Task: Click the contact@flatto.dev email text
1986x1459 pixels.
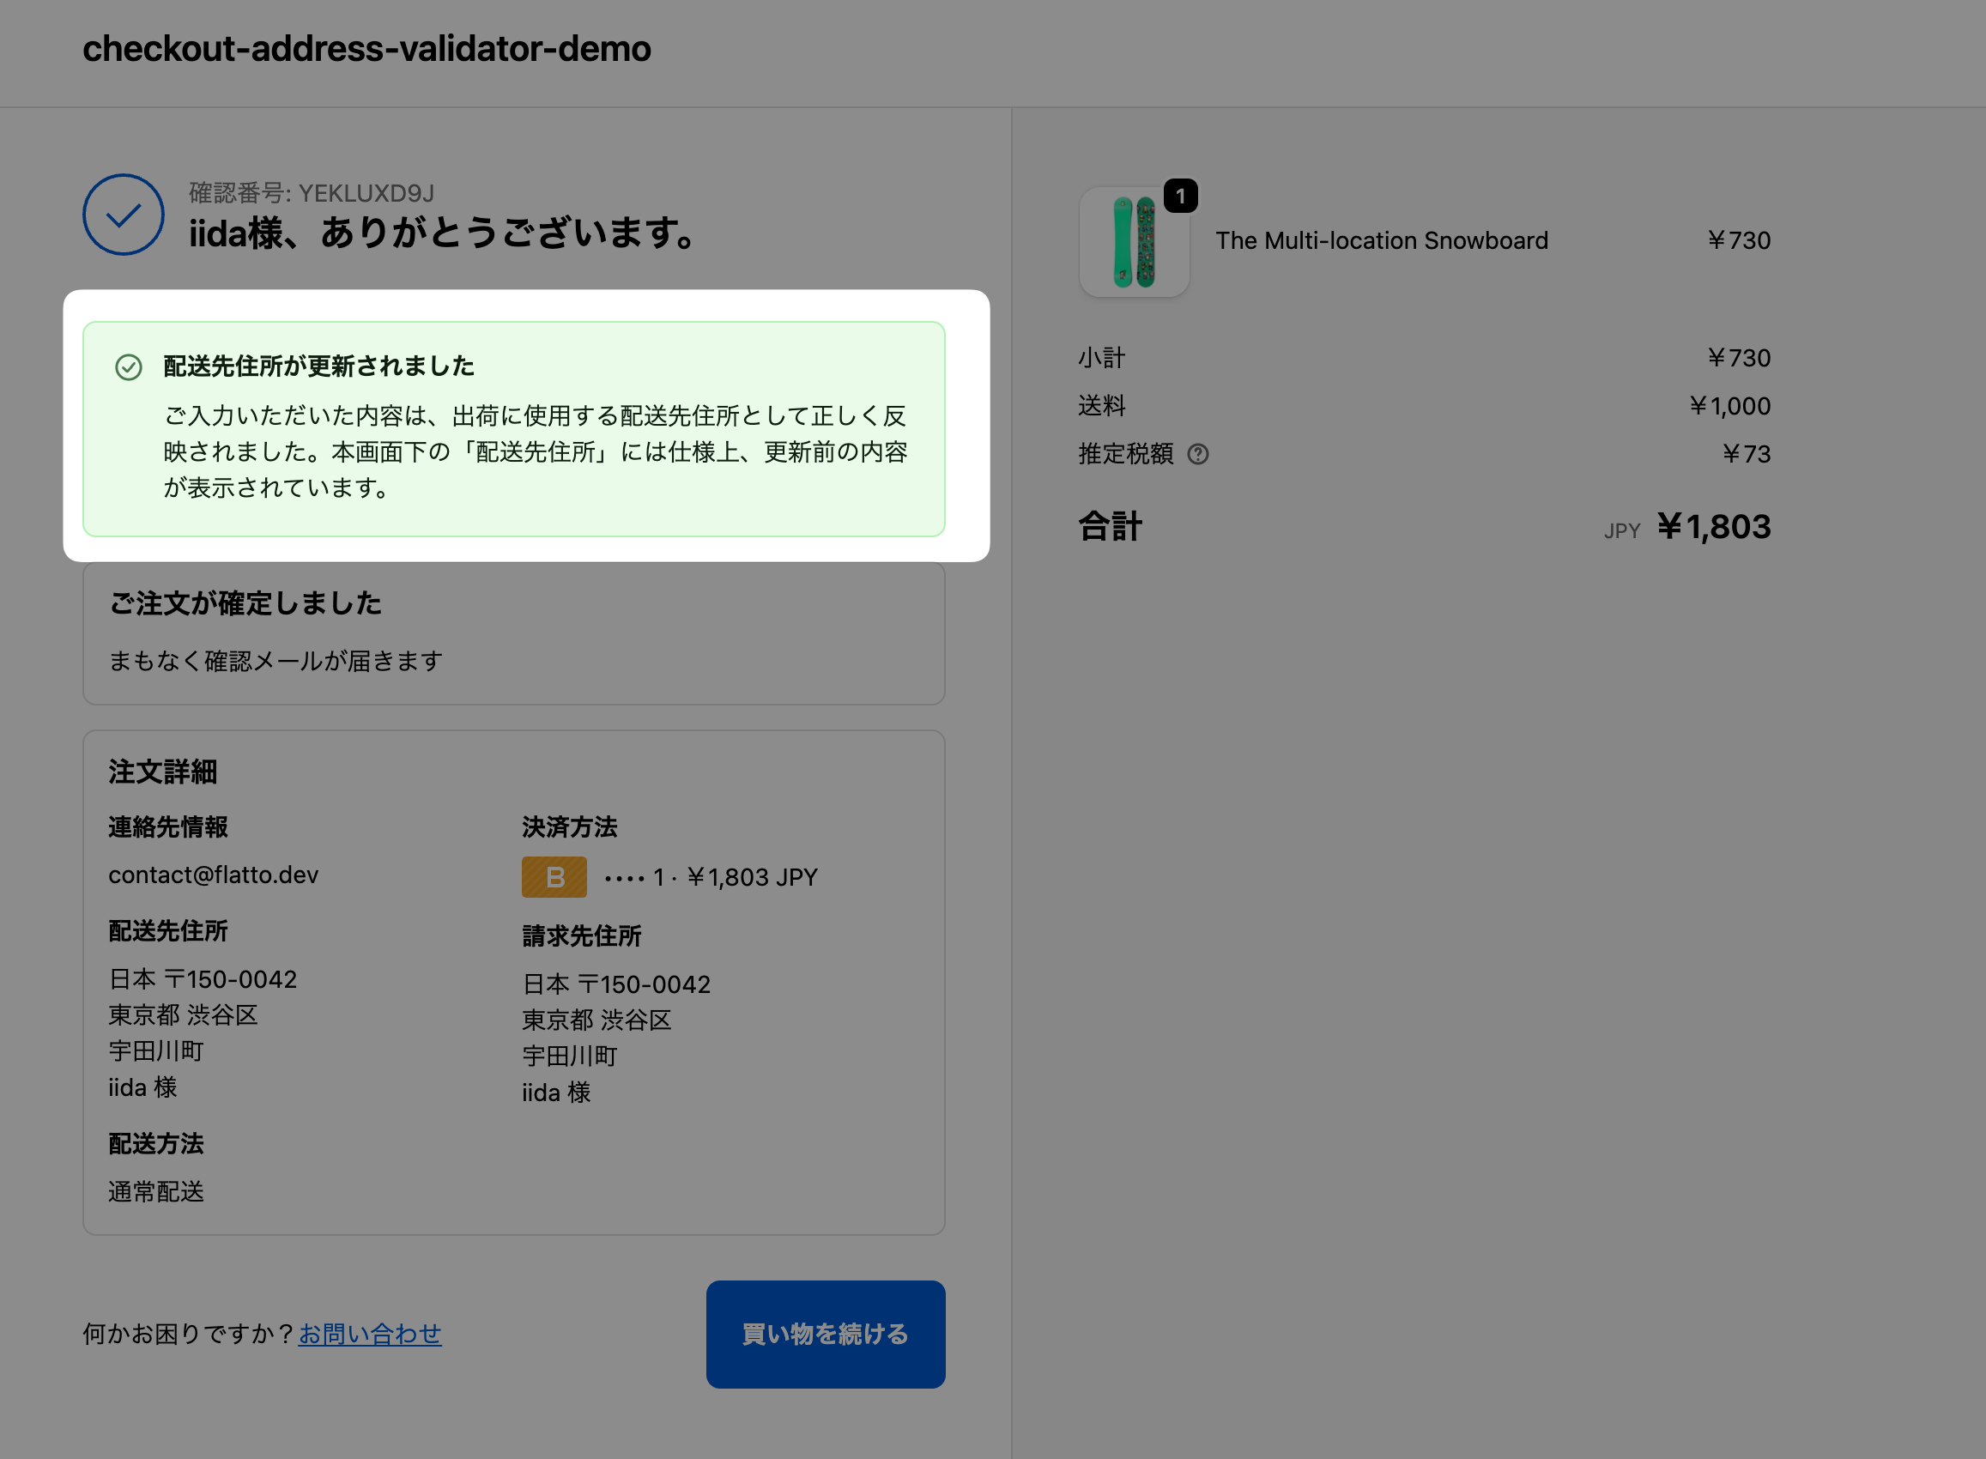Action: [x=214, y=875]
